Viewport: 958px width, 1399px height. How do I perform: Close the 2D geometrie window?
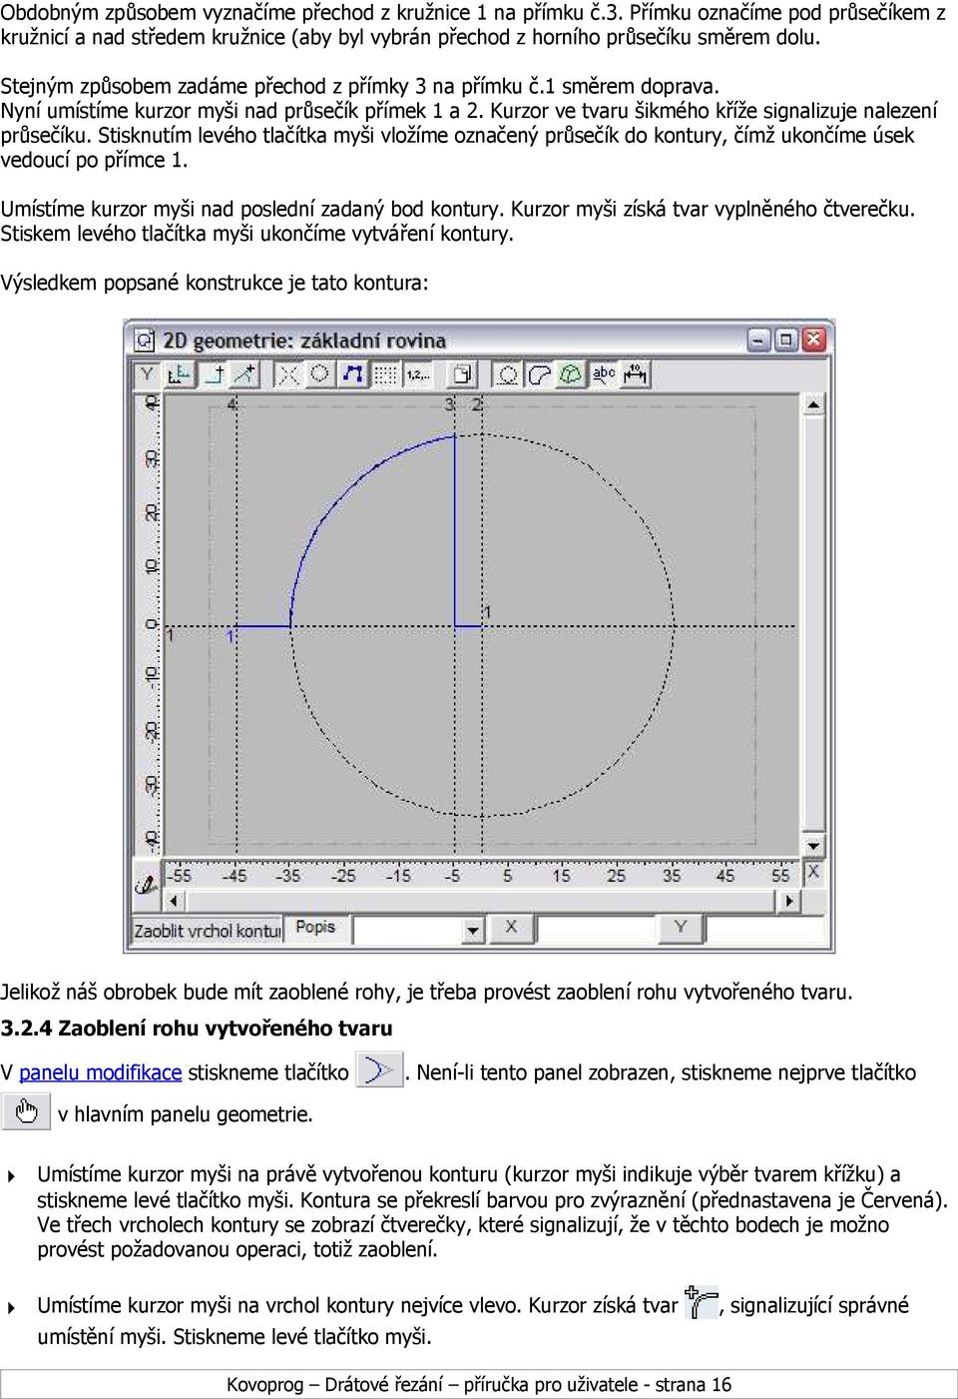point(814,340)
